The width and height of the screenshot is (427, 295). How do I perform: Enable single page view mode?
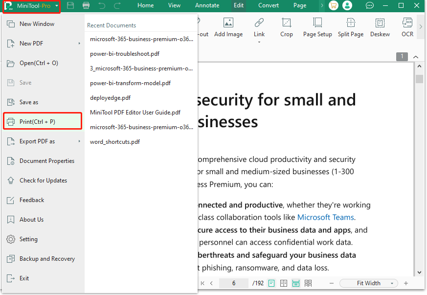[x=271, y=283]
